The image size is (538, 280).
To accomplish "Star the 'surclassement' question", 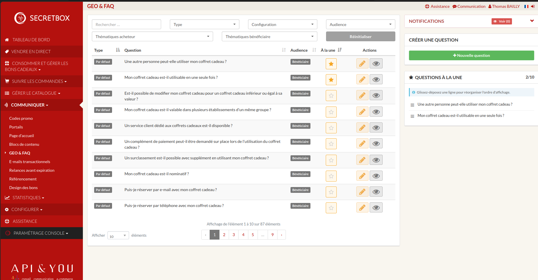I will coord(331,160).
